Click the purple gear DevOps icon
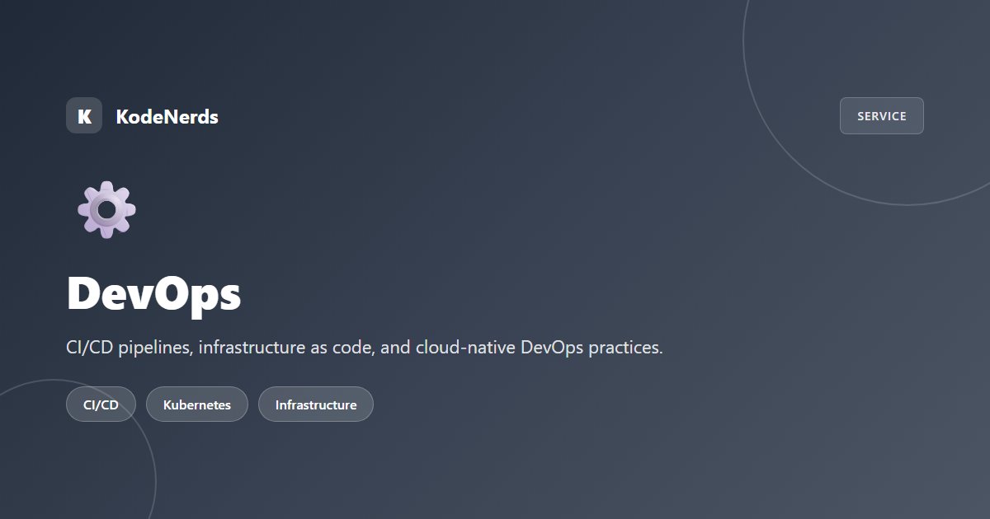This screenshot has width=990, height=519. [106, 209]
